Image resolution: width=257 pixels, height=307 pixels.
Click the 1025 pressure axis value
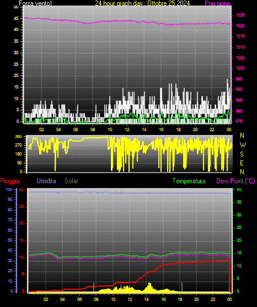240,15
